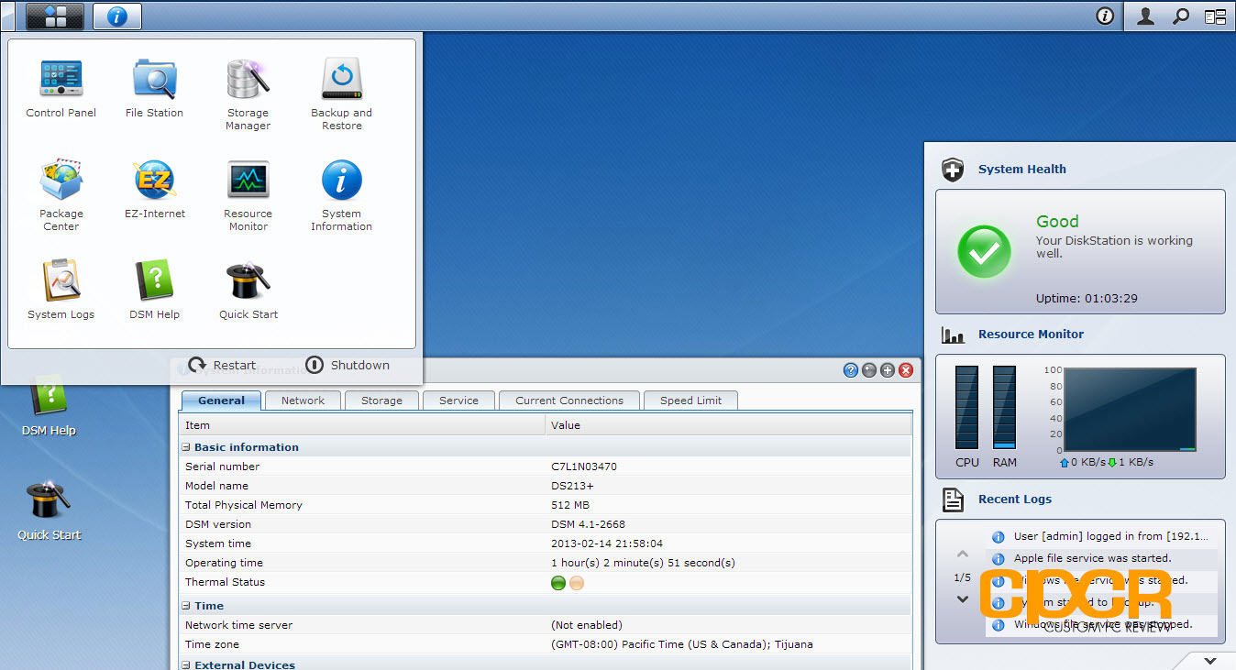Minimize the System Information window
Screen dimensions: 1236x670
pyautogui.click(x=869, y=370)
